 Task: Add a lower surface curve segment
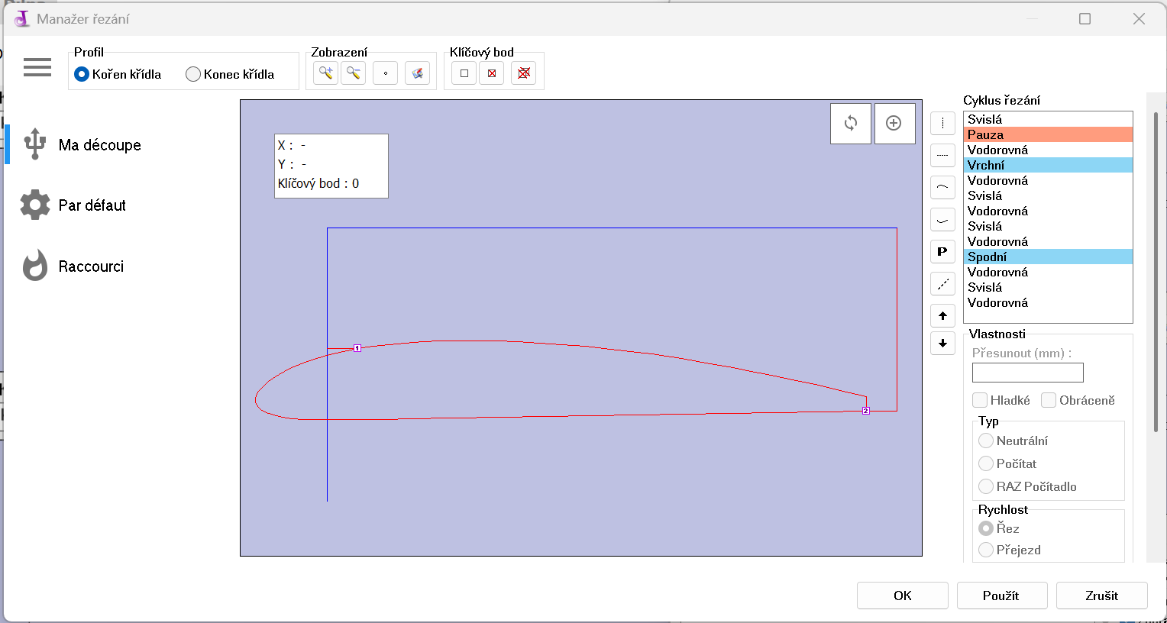(942, 220)
